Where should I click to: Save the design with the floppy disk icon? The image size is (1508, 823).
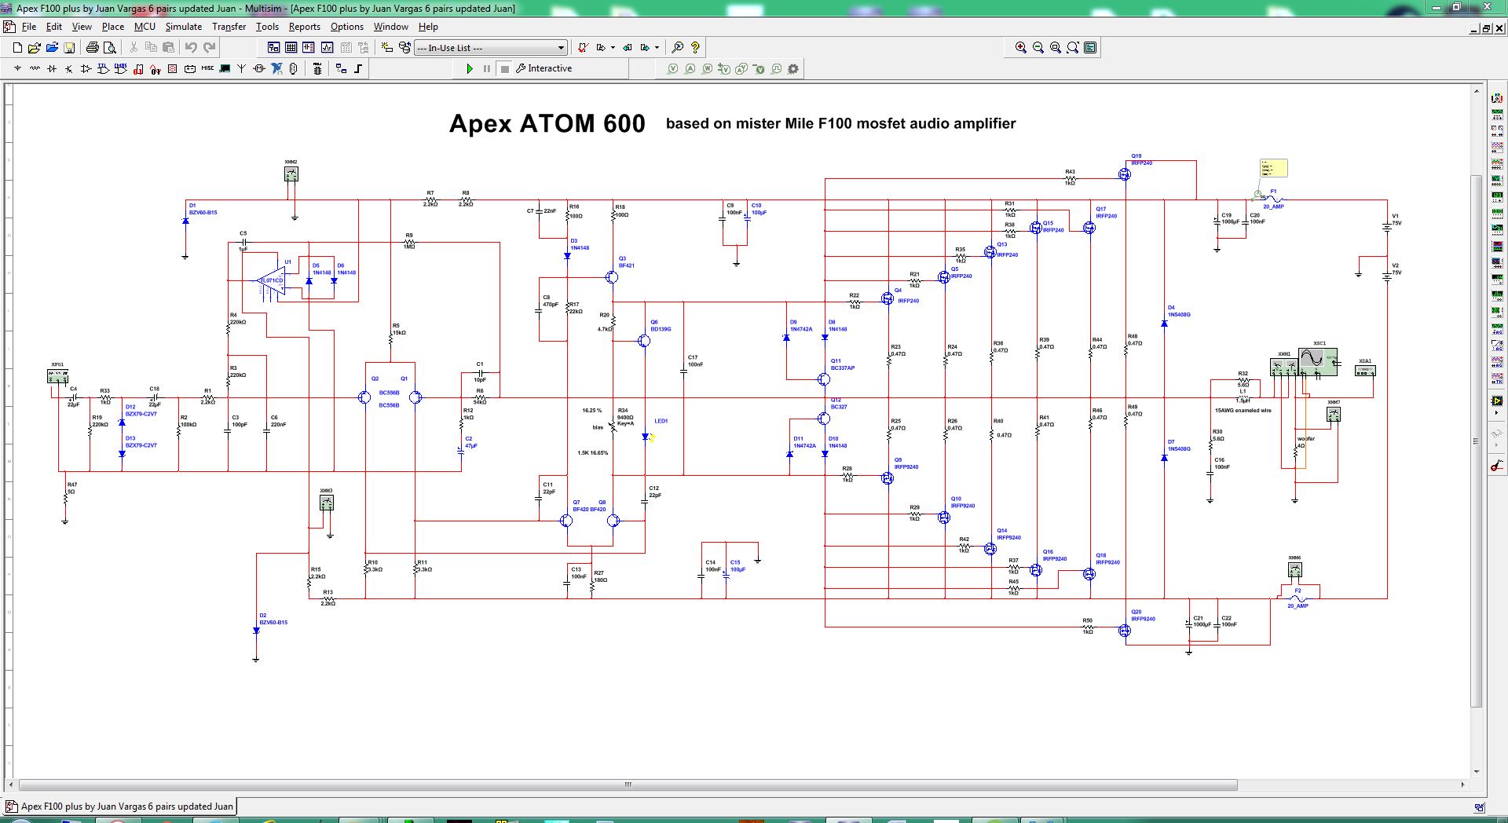69,47
